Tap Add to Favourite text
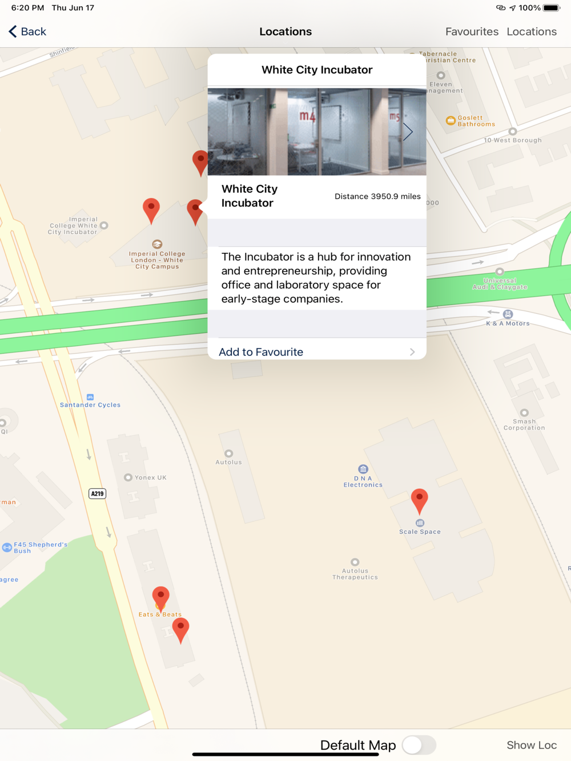 [x=261, y=352]
